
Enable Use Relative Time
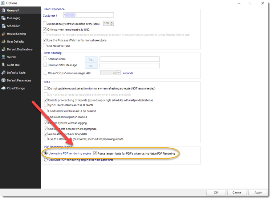[45, 45]
